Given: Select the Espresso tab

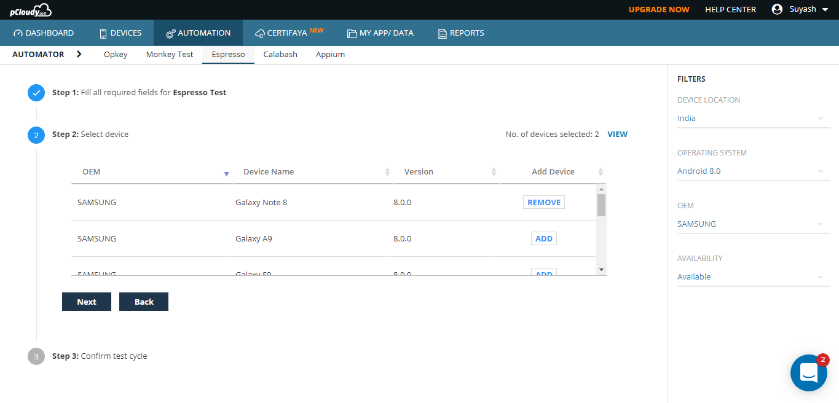Looking at the screenshot, I should coord(229,55).
